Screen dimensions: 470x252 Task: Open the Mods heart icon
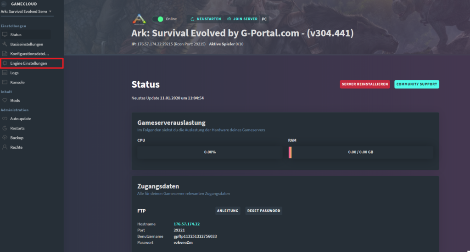(5, 101)
